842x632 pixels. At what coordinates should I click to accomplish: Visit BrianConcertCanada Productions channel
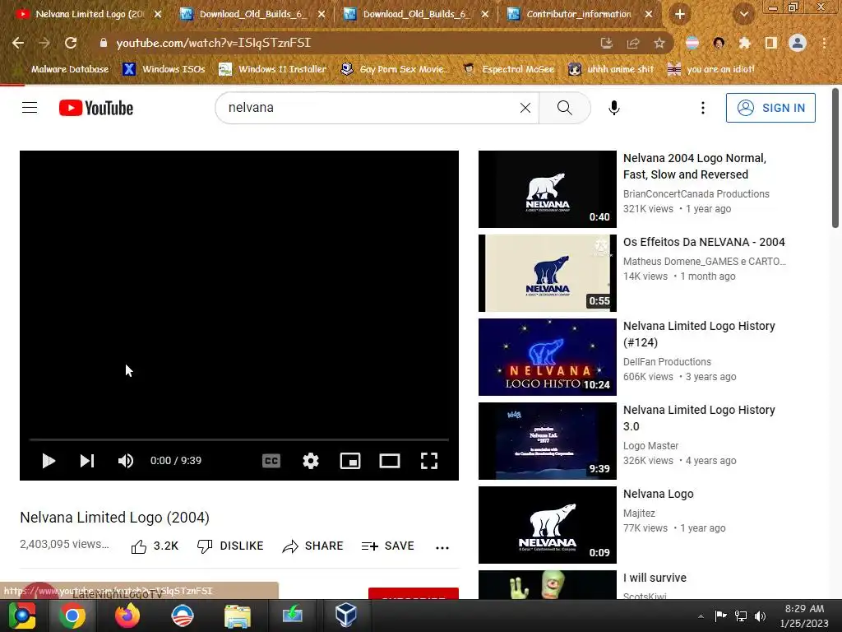[x=696, y=193]
